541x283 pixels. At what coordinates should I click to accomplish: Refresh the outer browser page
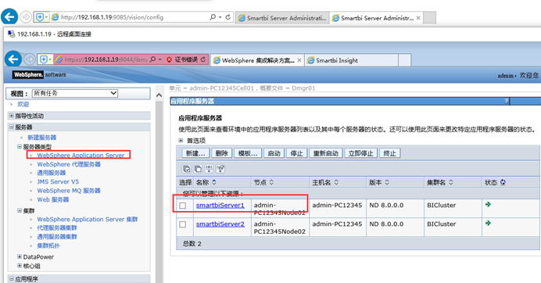[x=228, y=17]
